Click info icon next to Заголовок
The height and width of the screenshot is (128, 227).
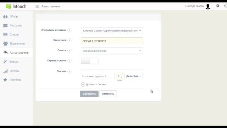[x=70, y=40]
